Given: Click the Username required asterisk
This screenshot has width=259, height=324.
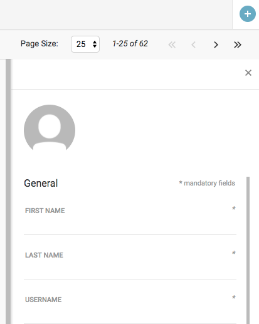Looking at the screenshot, I should tap(234, 297).
